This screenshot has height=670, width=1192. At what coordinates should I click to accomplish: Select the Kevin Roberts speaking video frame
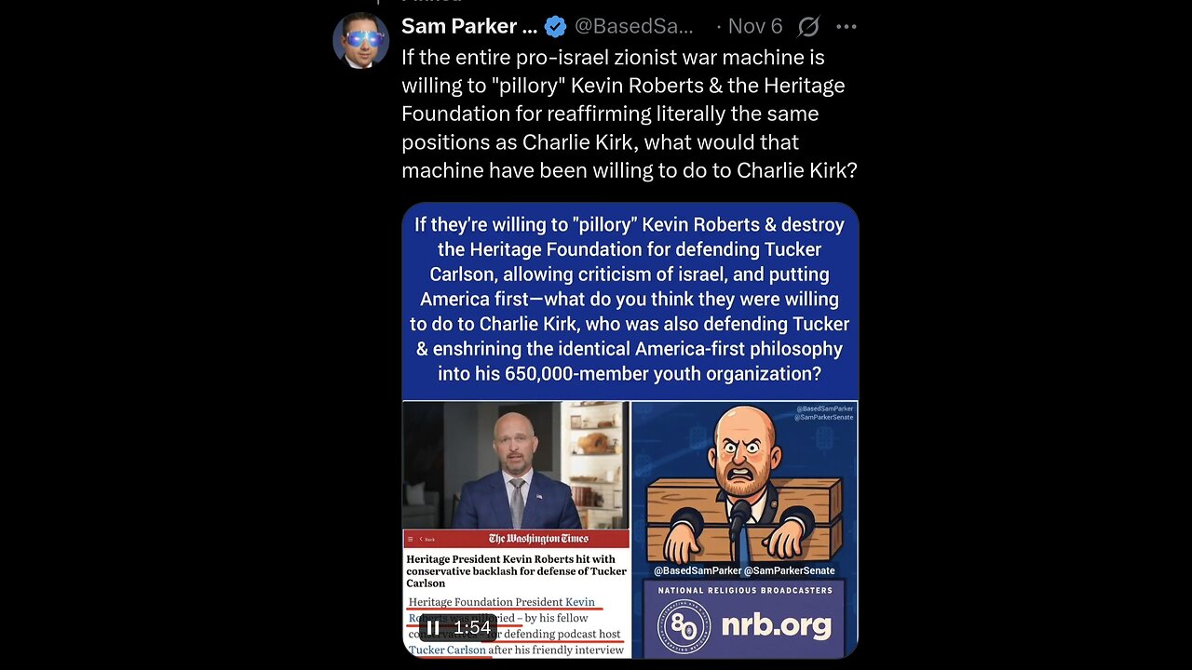[x=516, y=465]
